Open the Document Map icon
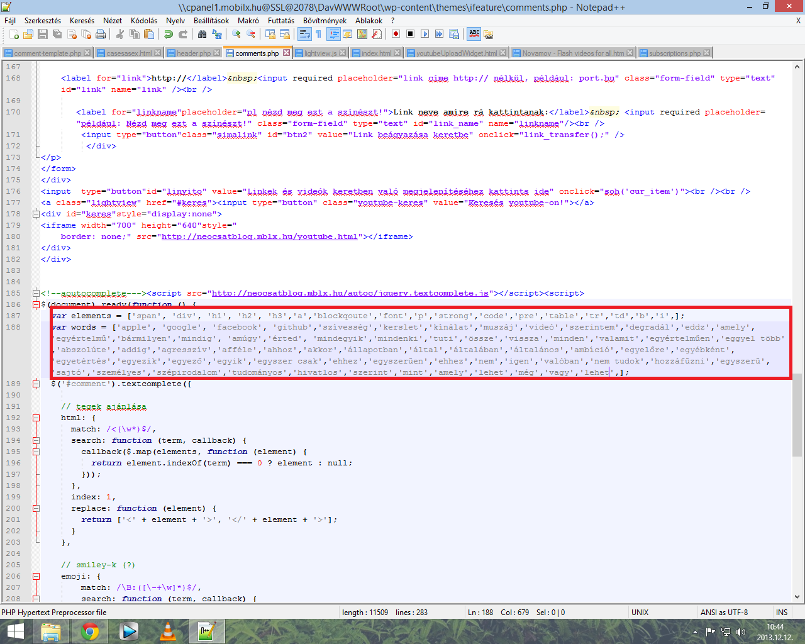805x644 pixels. 362,34
